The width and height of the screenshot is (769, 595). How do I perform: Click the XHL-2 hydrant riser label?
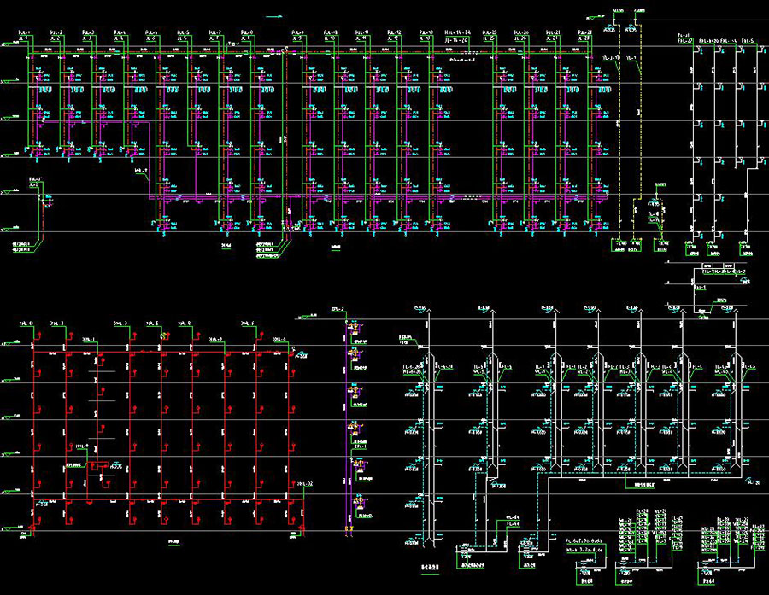57,324
